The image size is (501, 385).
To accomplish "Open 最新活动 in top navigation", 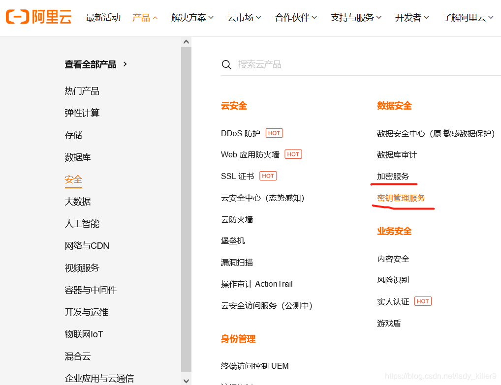I will [103, 18].
